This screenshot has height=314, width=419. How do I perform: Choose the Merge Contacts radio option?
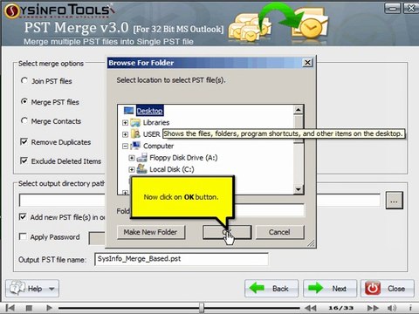click(x=24, y=120)
